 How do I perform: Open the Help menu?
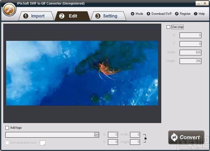pyautogui.click(x=202, y=14)
